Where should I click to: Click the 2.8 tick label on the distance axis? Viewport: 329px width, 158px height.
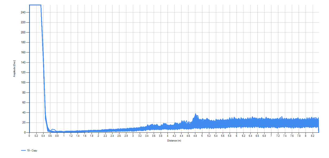point(126,136)
